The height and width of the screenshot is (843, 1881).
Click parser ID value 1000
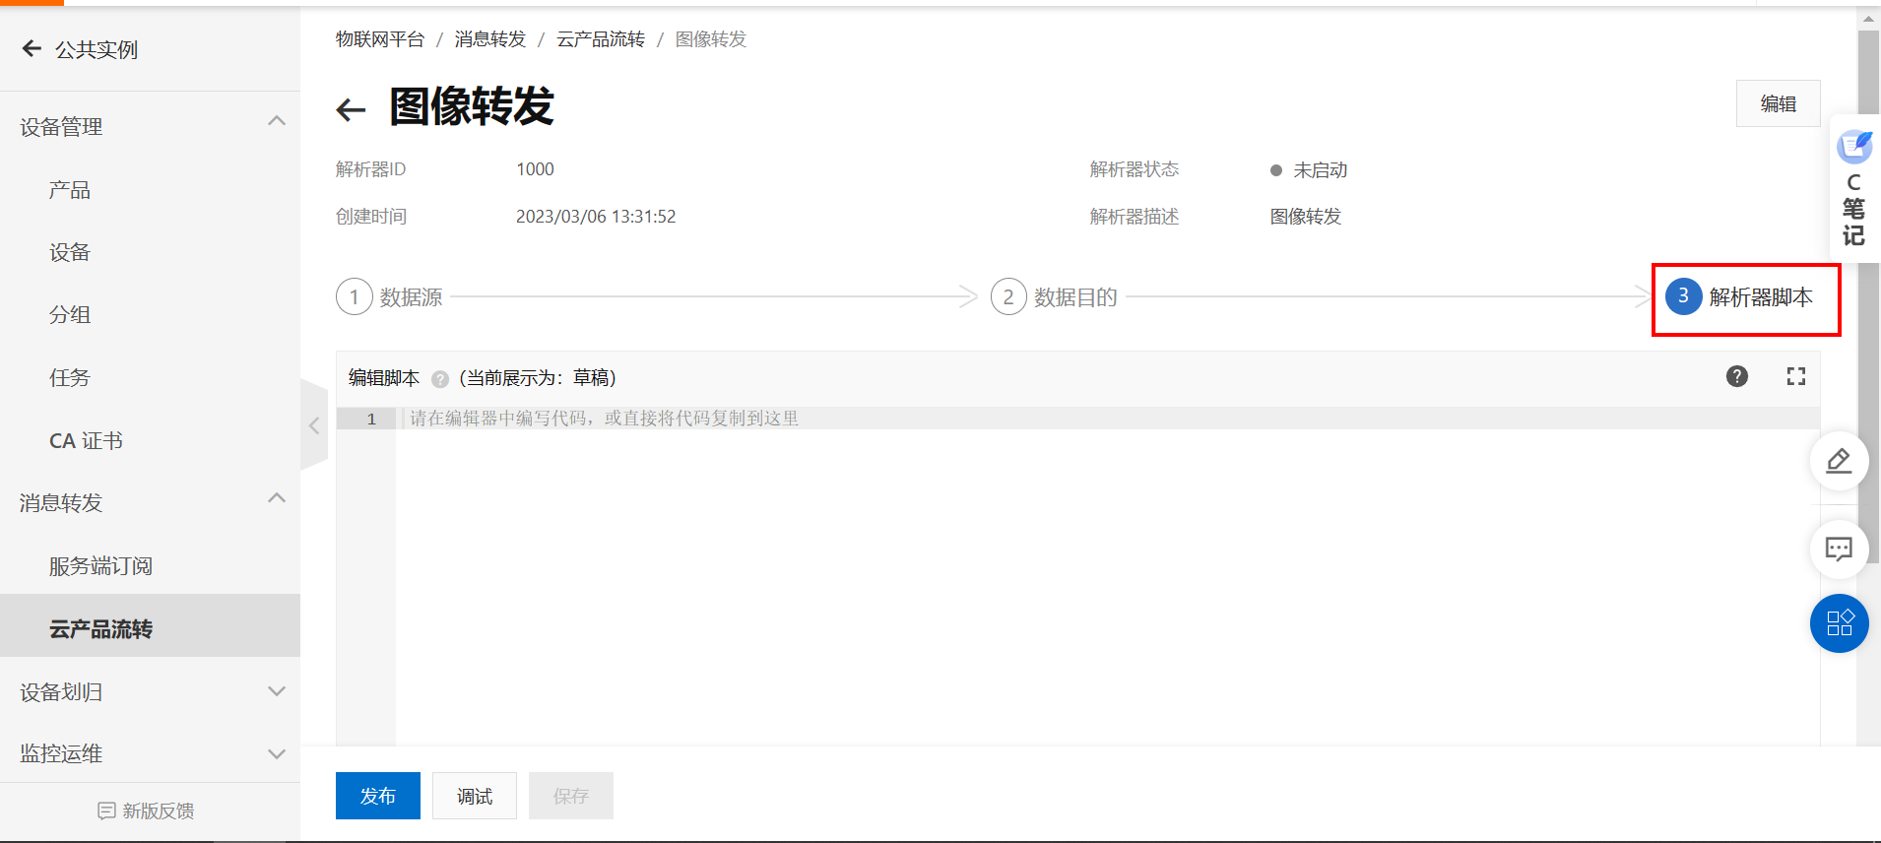(x=536, y=169)
